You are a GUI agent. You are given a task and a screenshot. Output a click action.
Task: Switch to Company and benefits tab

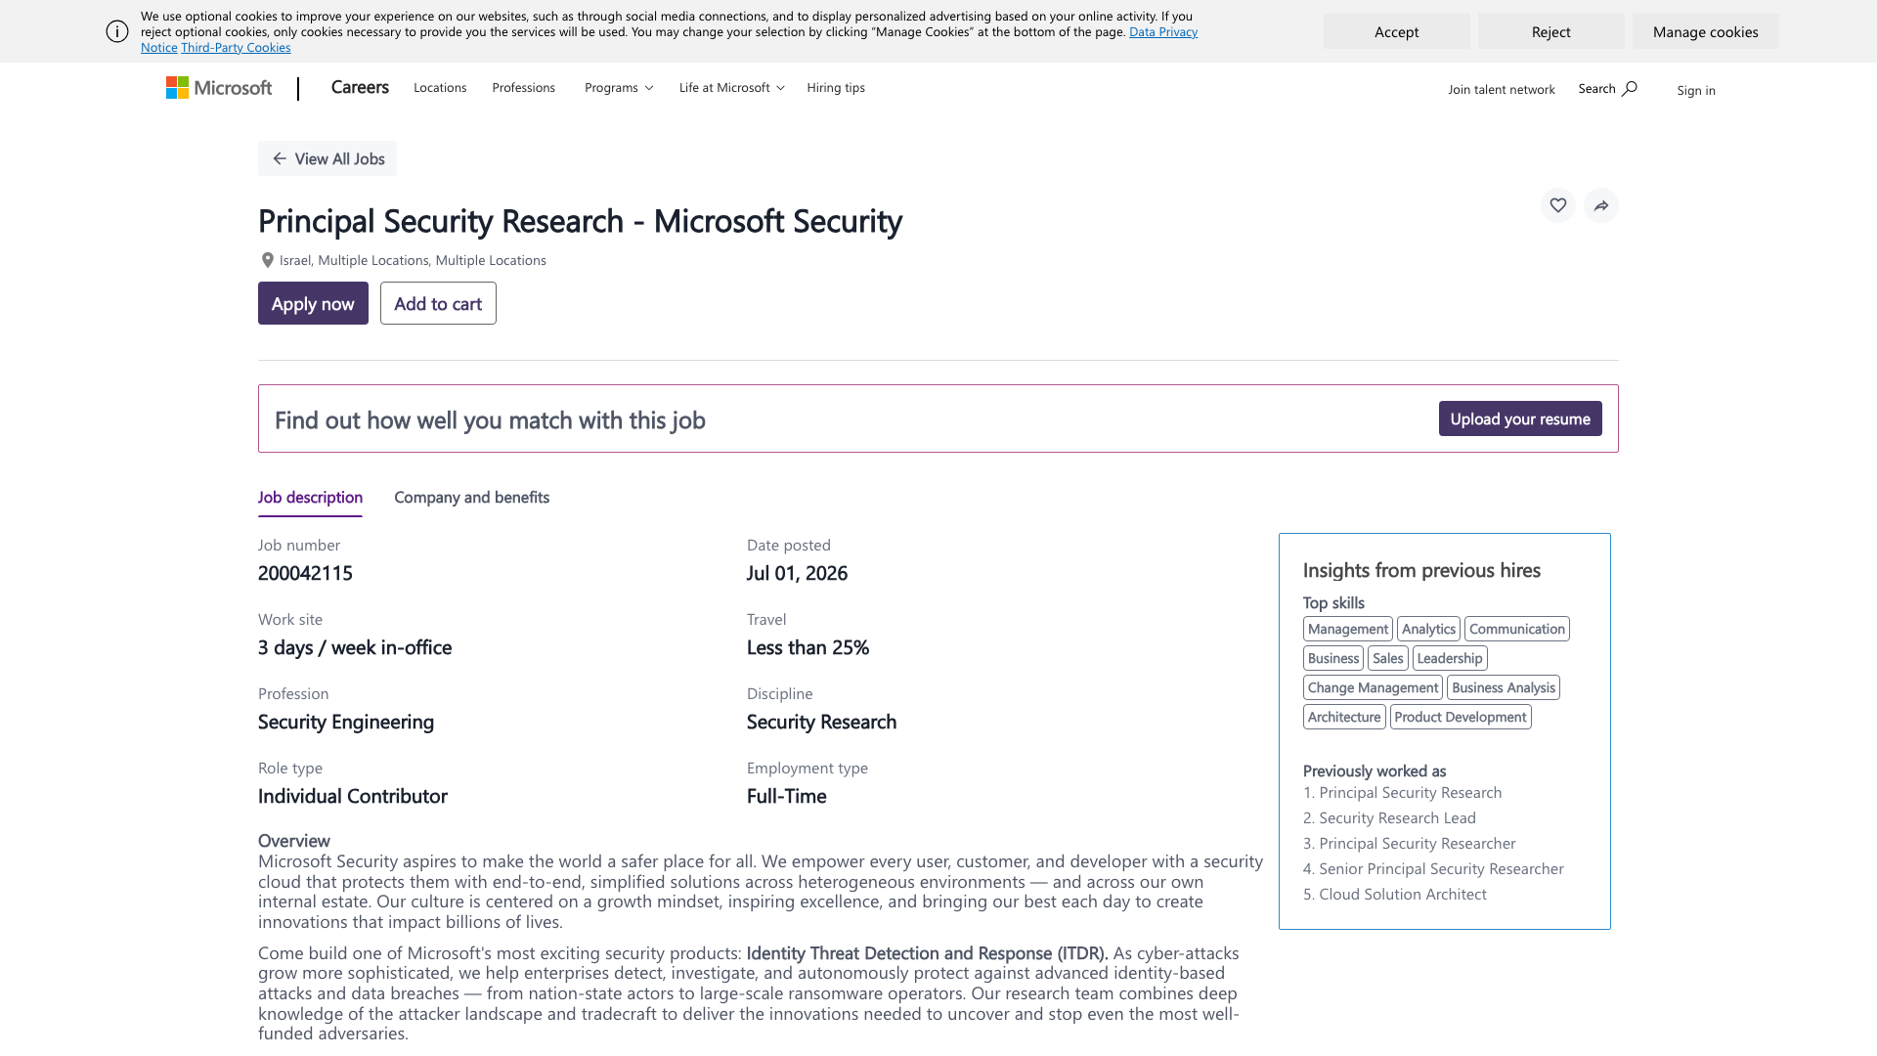471,497
